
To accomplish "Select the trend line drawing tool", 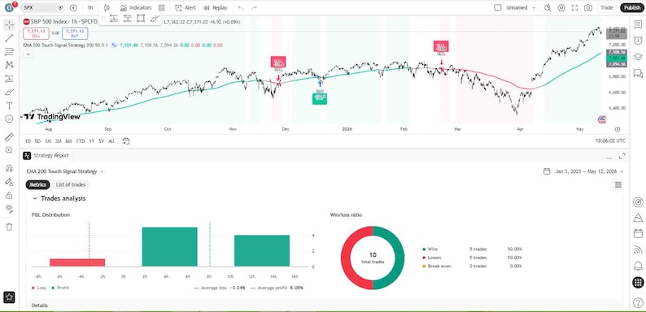I will [x=9, y=38].
